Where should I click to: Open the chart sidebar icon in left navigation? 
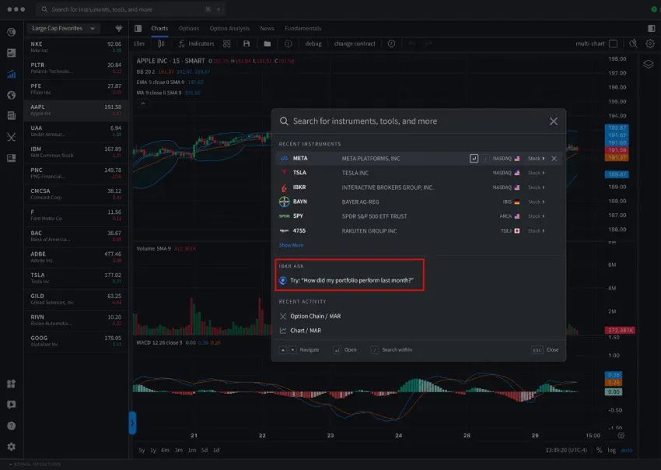pos(12,74)
